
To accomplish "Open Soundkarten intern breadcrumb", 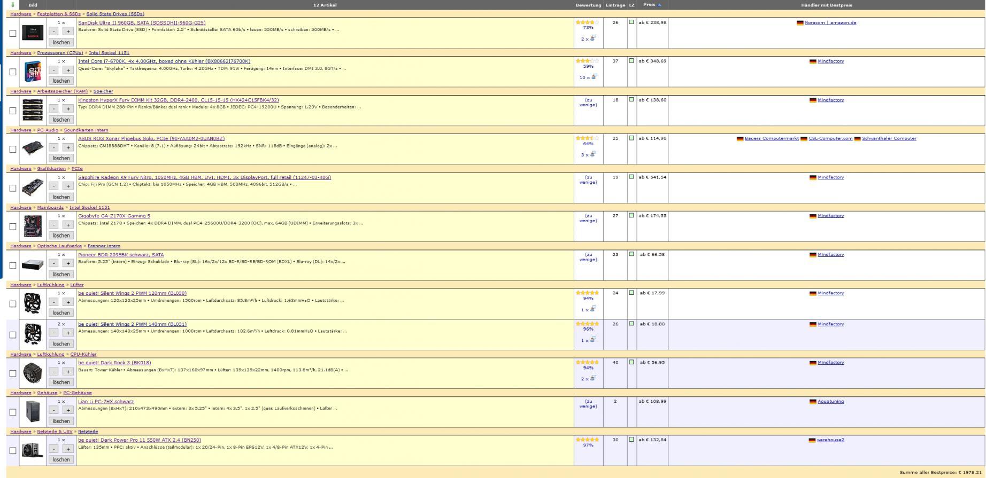I will point(86,130).
